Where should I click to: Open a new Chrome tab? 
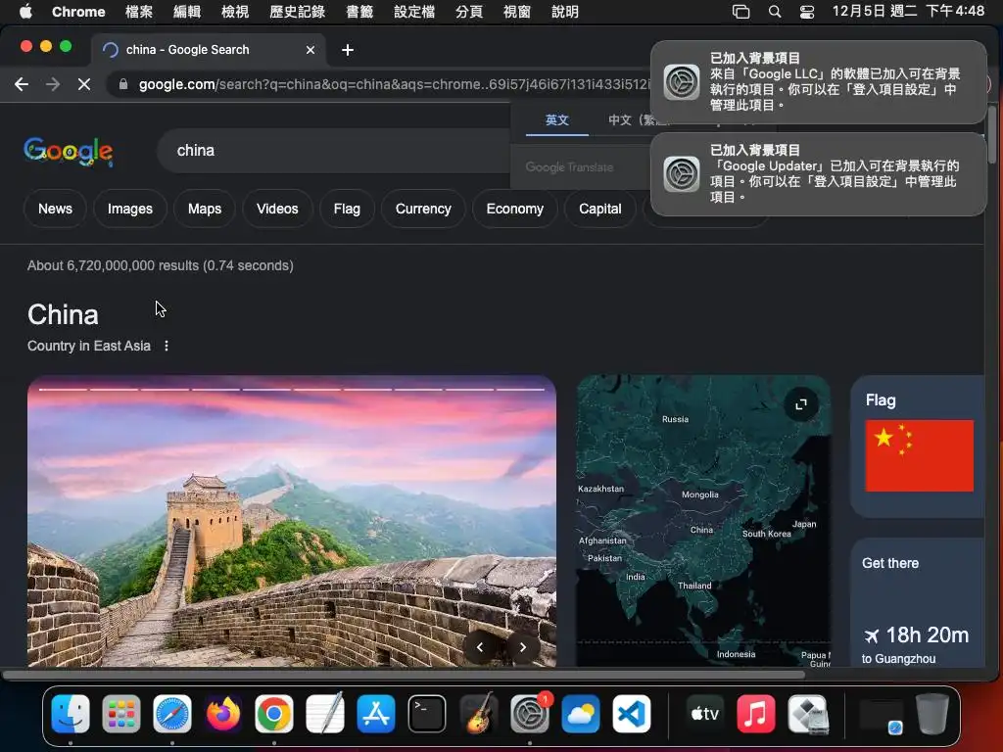(348, 50)
